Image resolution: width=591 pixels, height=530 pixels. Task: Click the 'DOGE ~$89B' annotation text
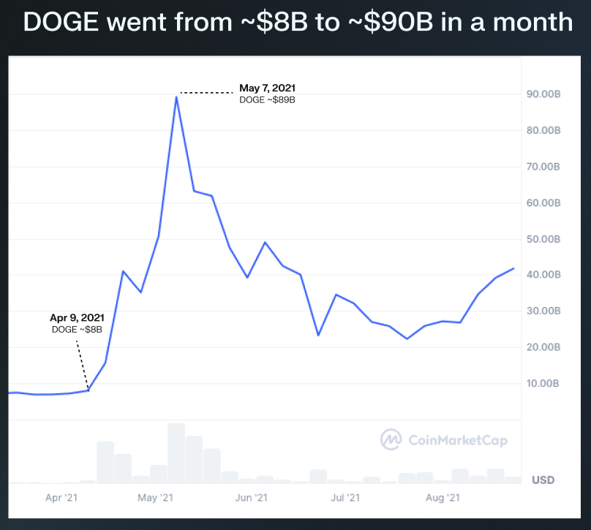coord(267,100)
